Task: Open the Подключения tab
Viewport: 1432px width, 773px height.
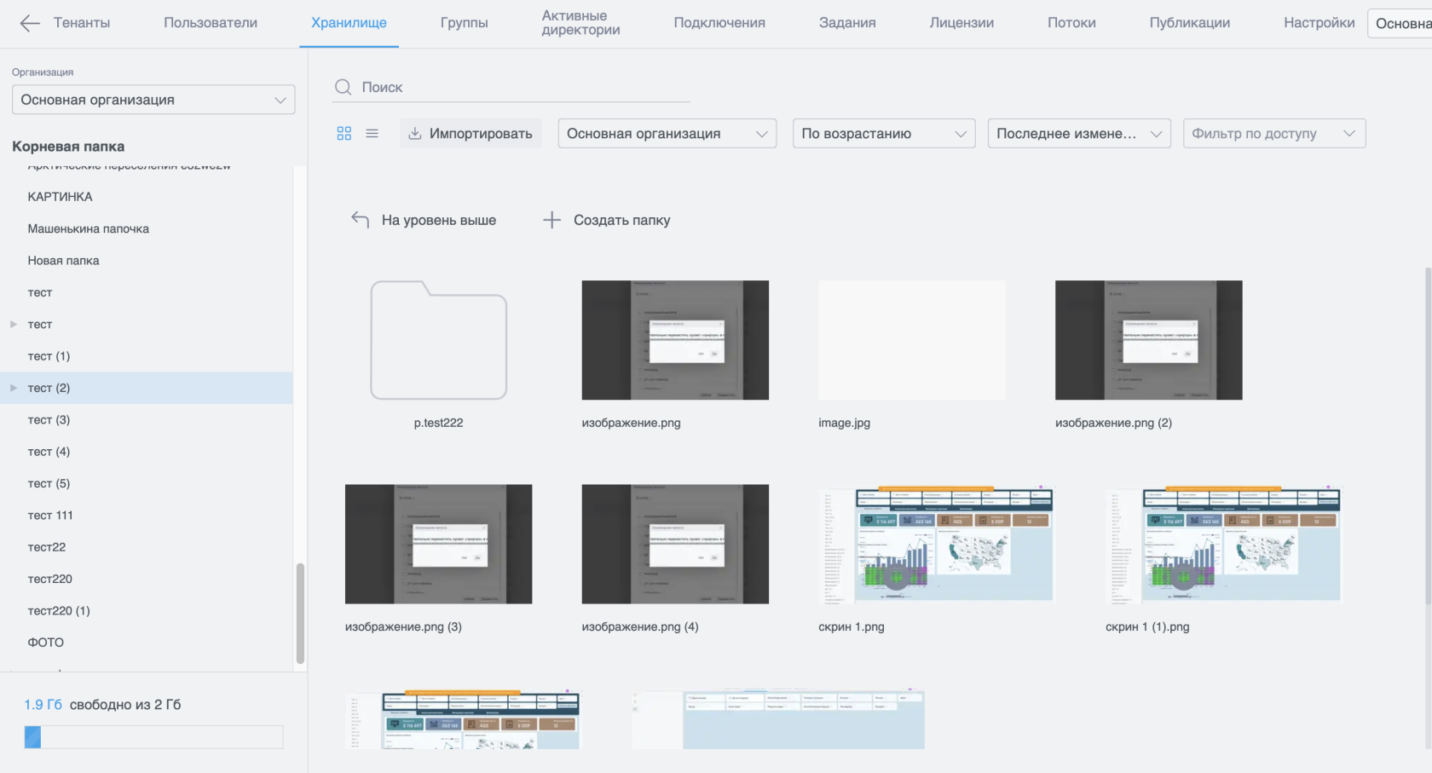Action: [719, 23]
